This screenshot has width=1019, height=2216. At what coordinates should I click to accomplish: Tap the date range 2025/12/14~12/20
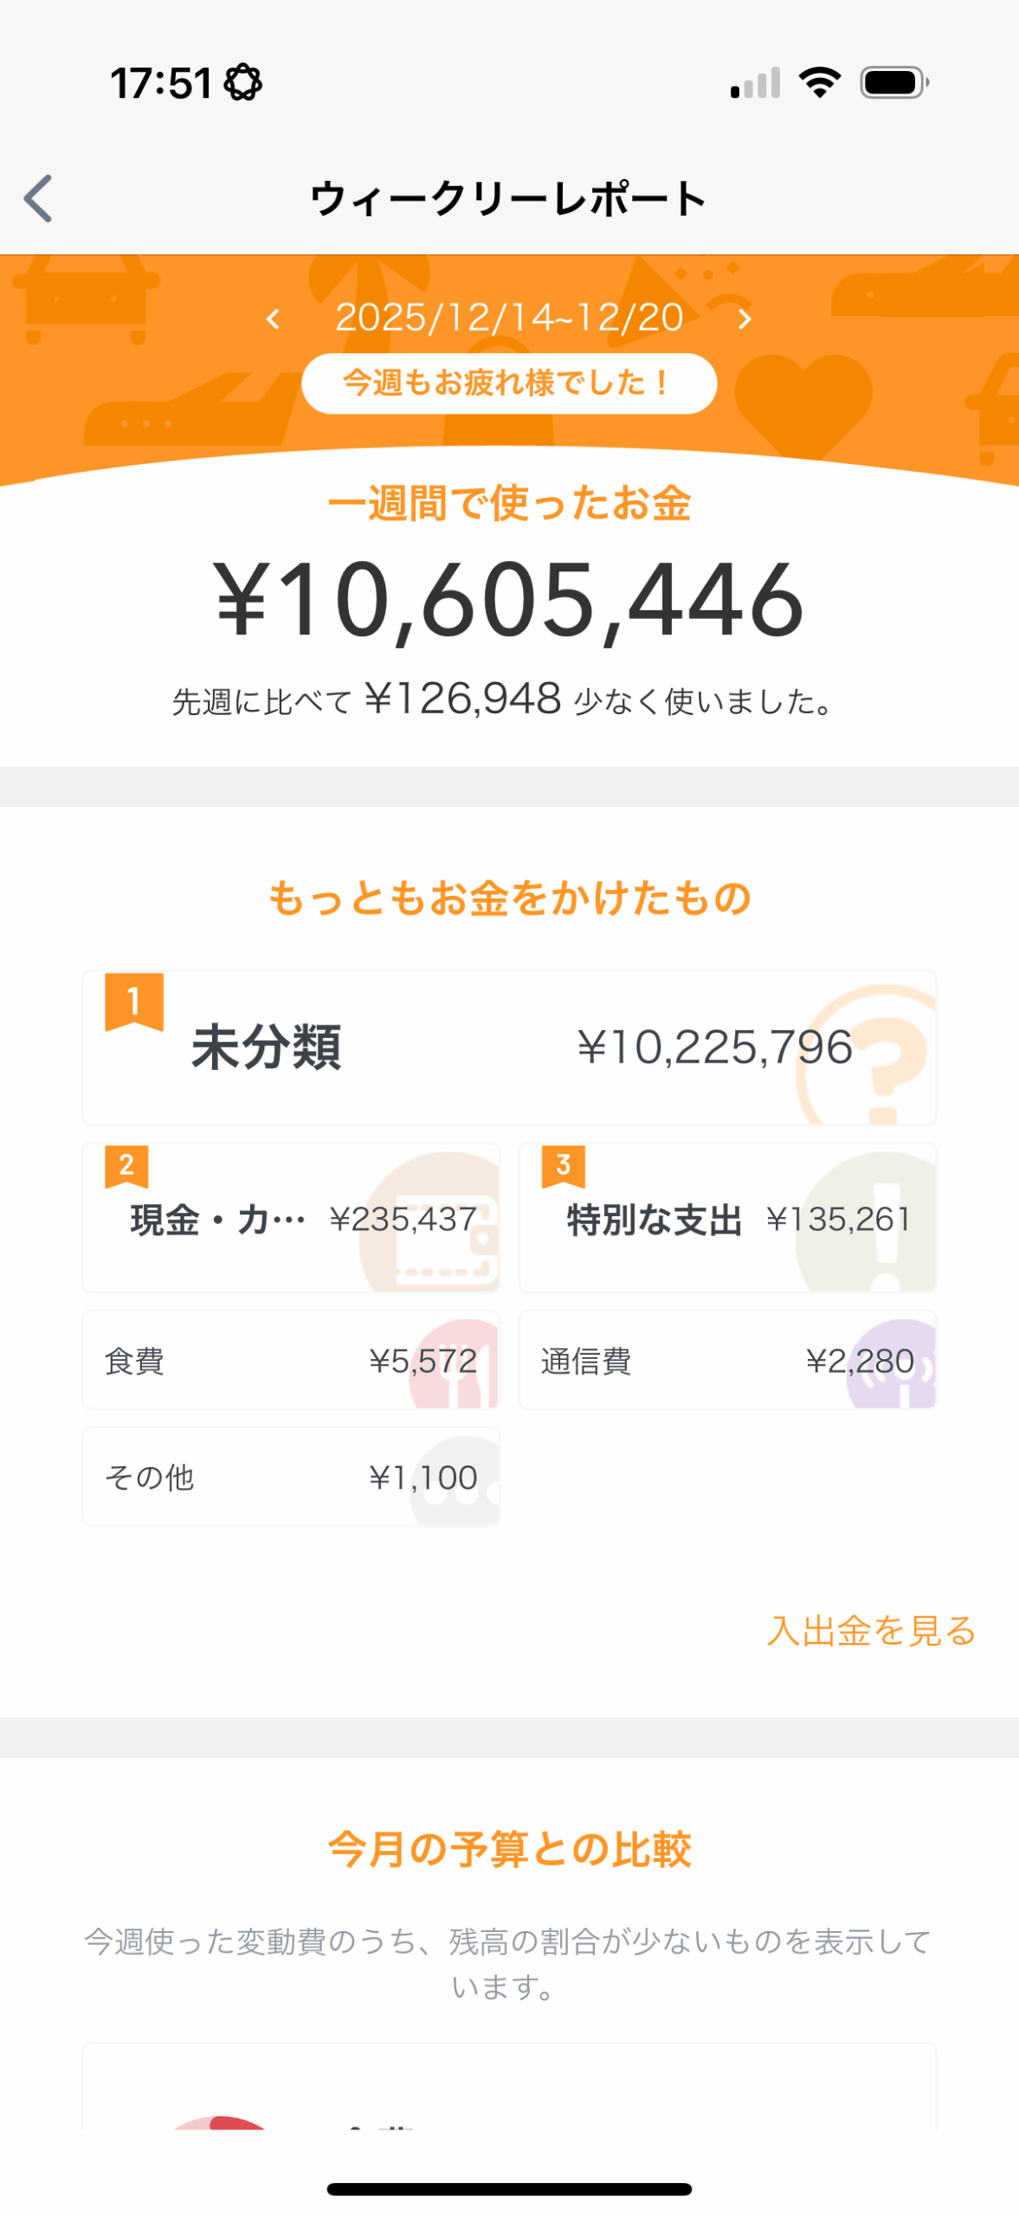point(509,318)
